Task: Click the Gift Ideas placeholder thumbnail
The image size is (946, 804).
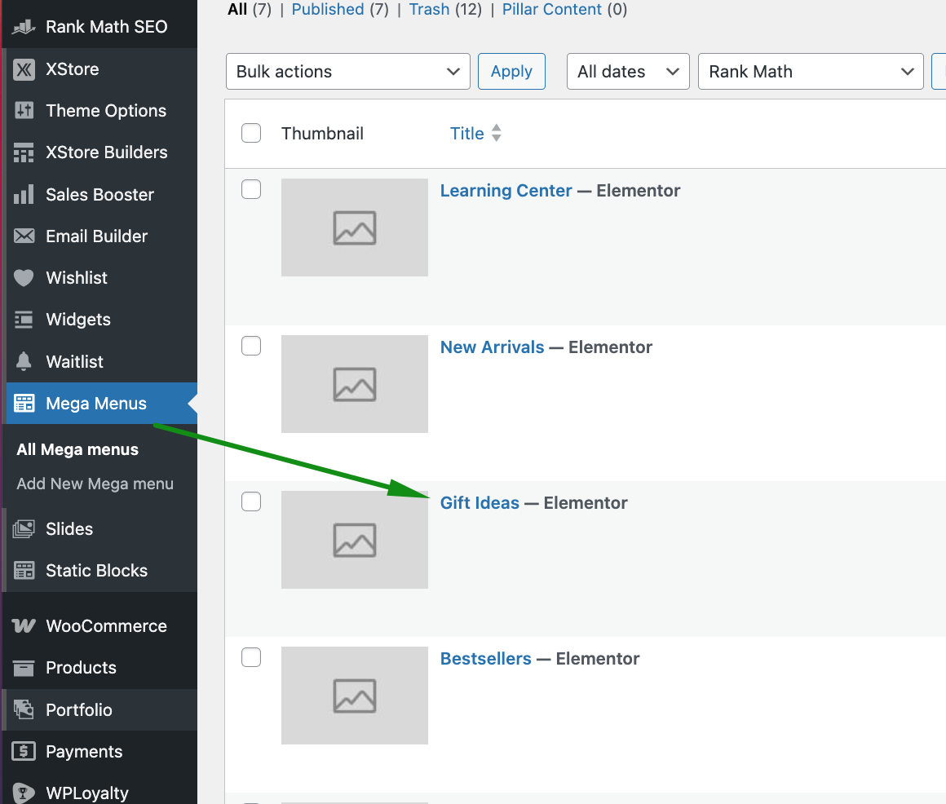Action: pos(355,540)
